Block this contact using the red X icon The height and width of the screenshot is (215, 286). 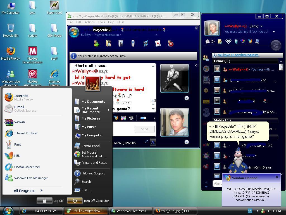170,43
